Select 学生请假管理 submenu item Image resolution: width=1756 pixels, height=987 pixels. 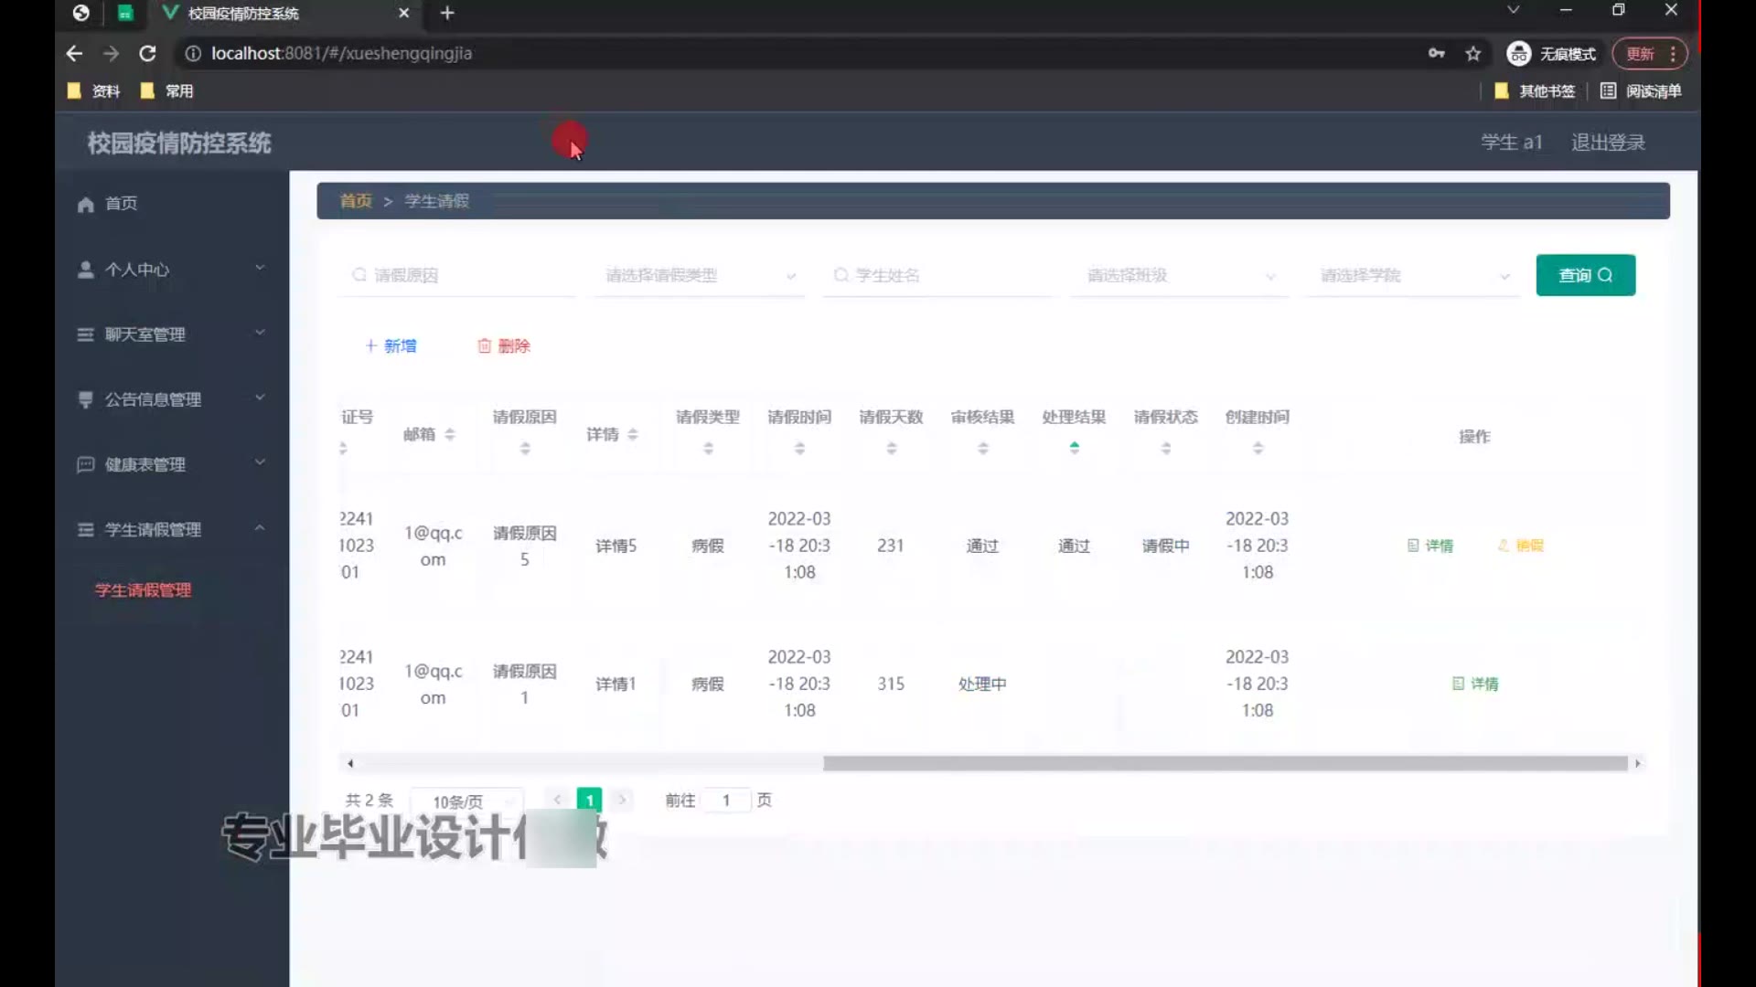pos(143,590)
